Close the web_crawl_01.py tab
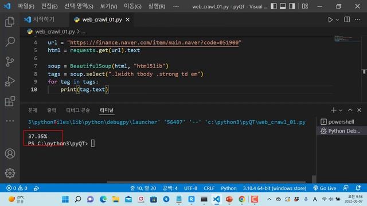Viewport: 367px width, 206px height. [x=127, y=20]
